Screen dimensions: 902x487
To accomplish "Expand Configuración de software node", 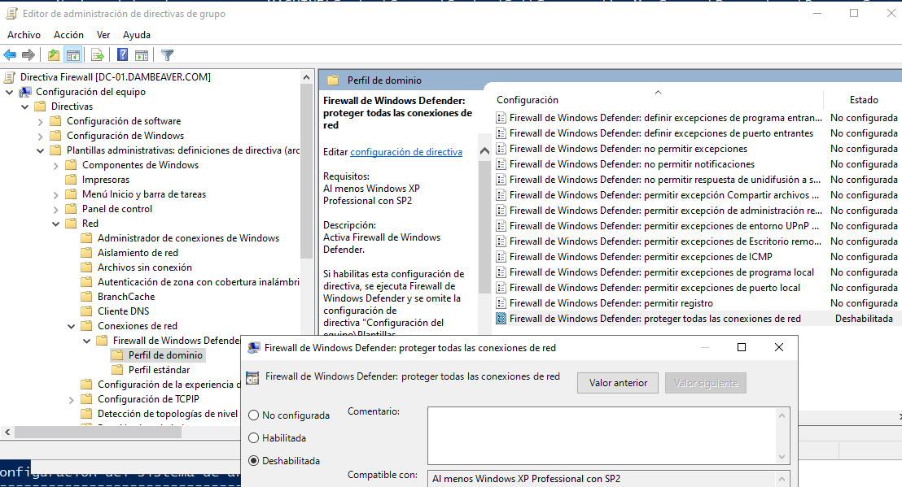I will 40,122.
